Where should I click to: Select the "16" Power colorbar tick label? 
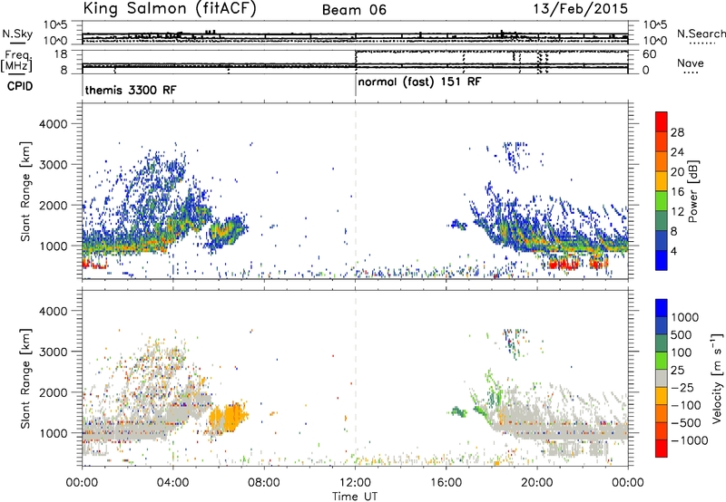[x=677, y=192]
